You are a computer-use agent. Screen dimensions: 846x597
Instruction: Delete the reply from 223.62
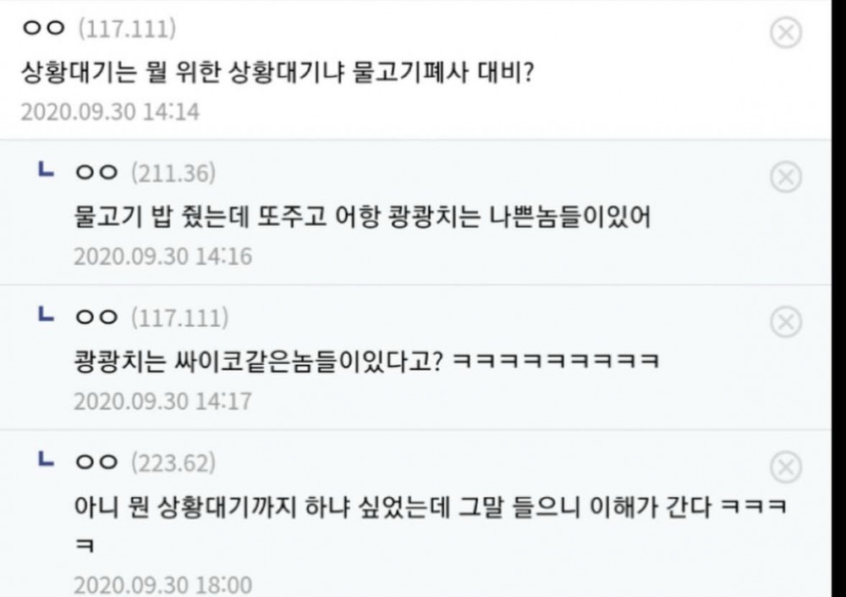[786, 467]
